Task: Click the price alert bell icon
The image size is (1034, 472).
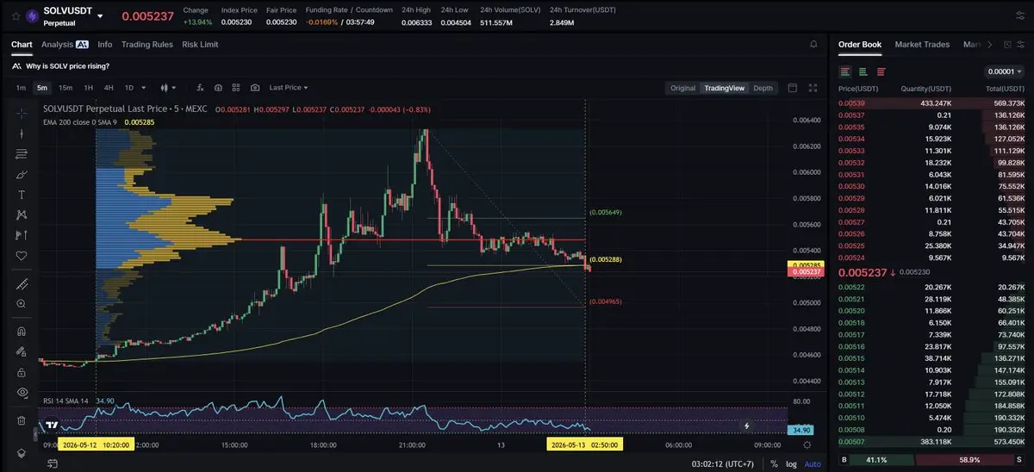Action: [x=813, y=44]
